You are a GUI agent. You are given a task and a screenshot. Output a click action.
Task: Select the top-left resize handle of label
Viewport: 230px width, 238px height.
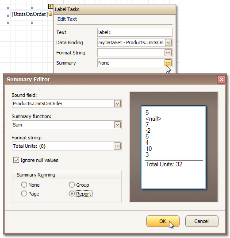(8, 8)
